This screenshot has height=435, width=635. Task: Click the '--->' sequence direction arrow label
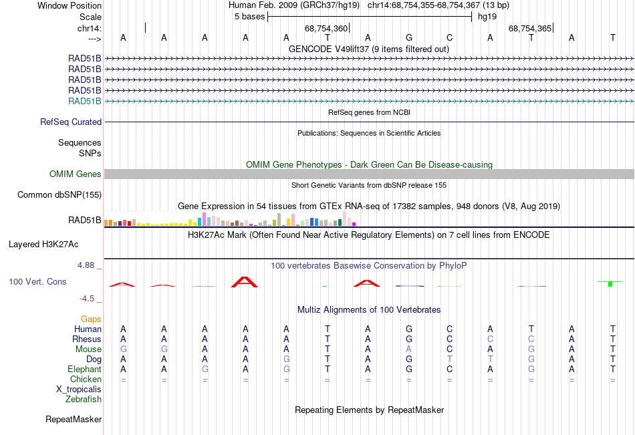pos(95,39)
